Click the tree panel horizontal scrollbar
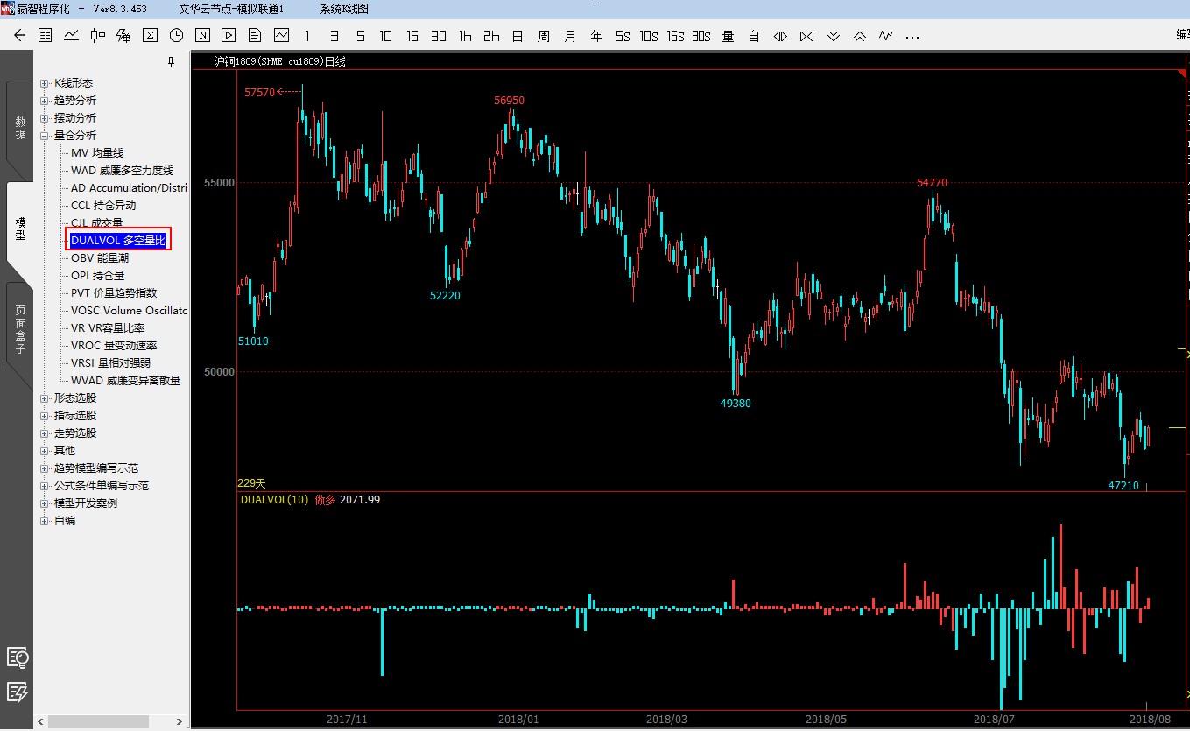Screen dimensions: 1190x731 pyautogui.click(x=96, y=722)
